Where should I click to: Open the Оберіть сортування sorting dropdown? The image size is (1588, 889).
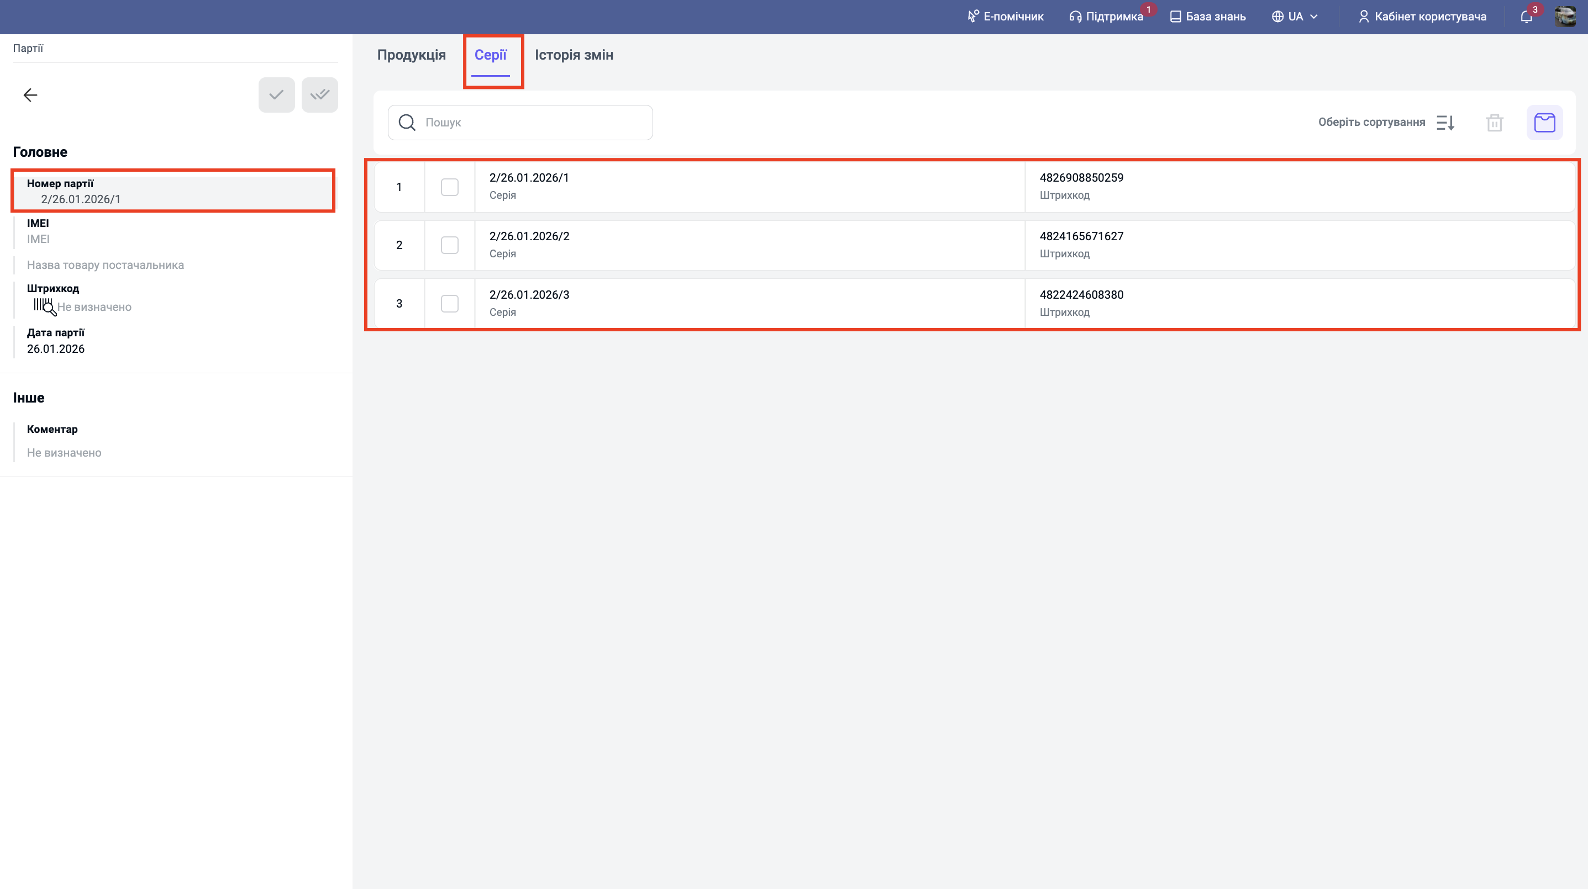[1371, 123]
